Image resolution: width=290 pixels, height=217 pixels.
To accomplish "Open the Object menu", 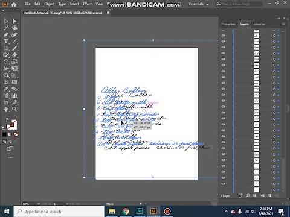I will coord(50,4).
